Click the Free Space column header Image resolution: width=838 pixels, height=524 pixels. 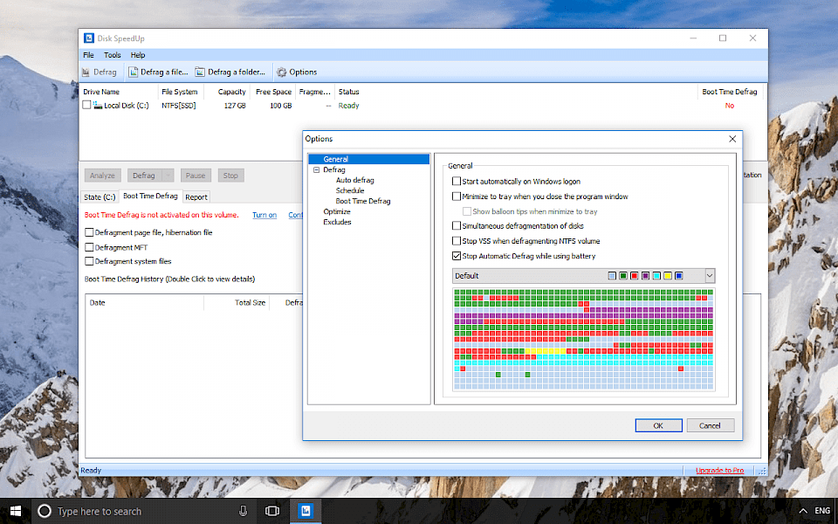pyautogui.click(x=272, y=92)
